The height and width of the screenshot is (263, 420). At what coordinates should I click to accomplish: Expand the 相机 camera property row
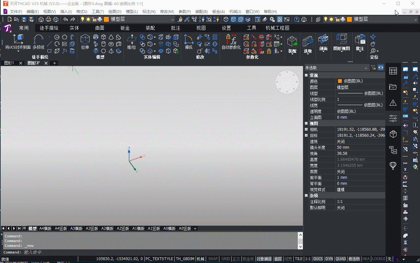pyautogui.click(x=306, y=129)
